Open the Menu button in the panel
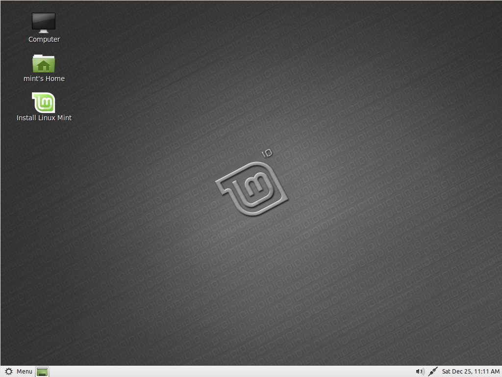The height and width of the screenshot is (377, 502). (19, 371)
